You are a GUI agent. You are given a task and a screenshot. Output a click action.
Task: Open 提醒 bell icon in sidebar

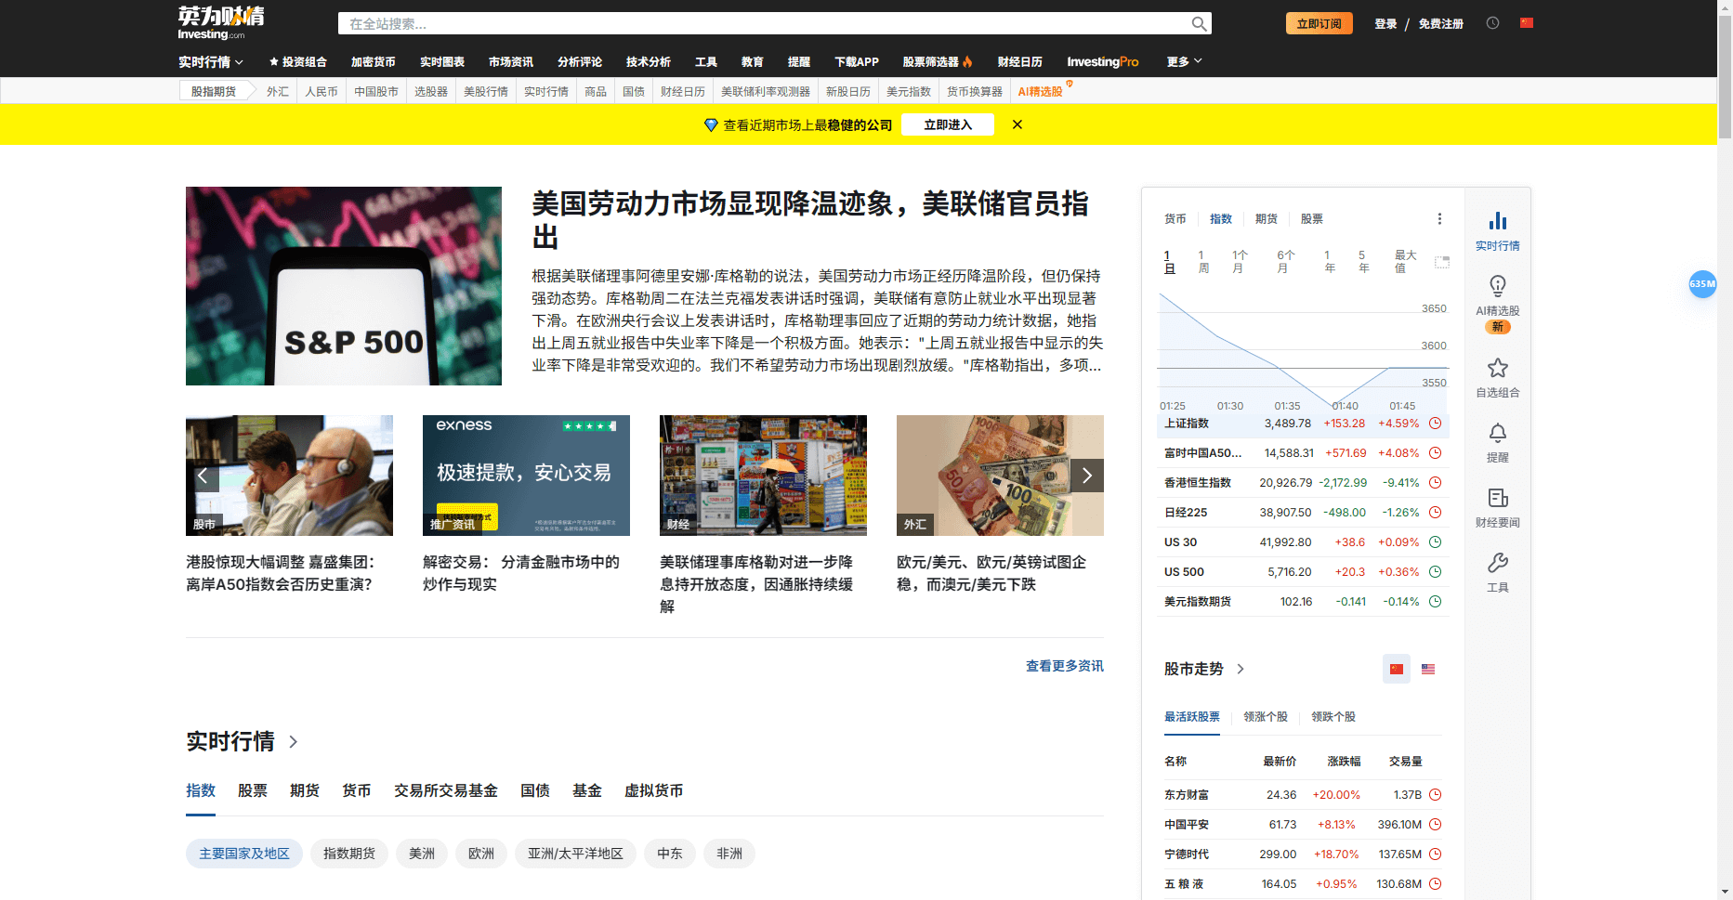click(1498, 433)
